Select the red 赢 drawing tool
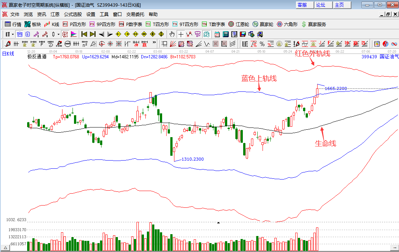This screenshot has height=252, width=399. (145, 44)
